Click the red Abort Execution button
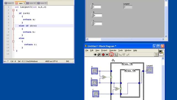 103,55
